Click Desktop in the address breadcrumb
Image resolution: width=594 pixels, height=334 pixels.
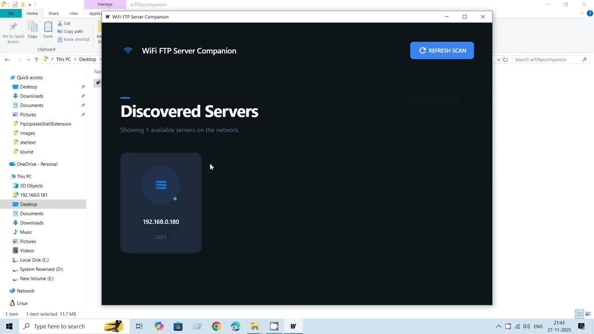(x=87, y=59)
